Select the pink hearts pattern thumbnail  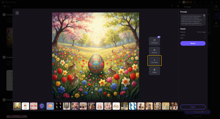coord(34,106)
